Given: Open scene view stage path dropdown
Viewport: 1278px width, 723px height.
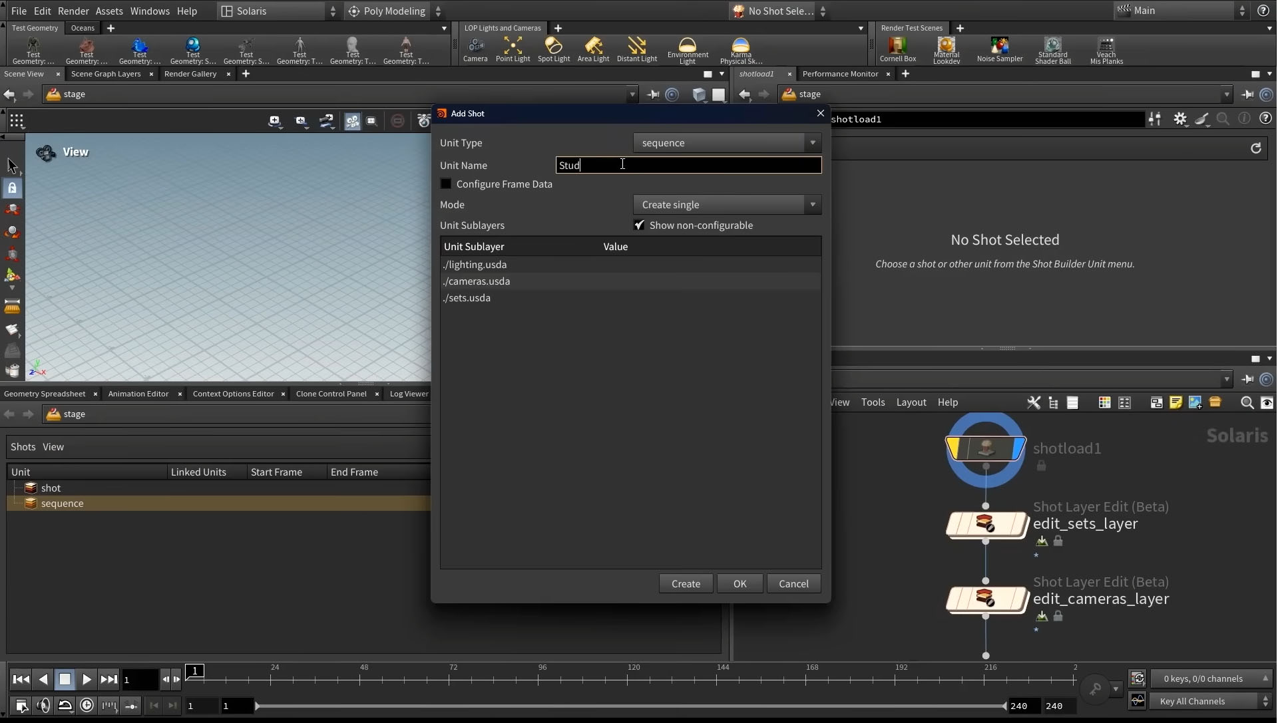Looking at the screenshot, I should point(632,94).
